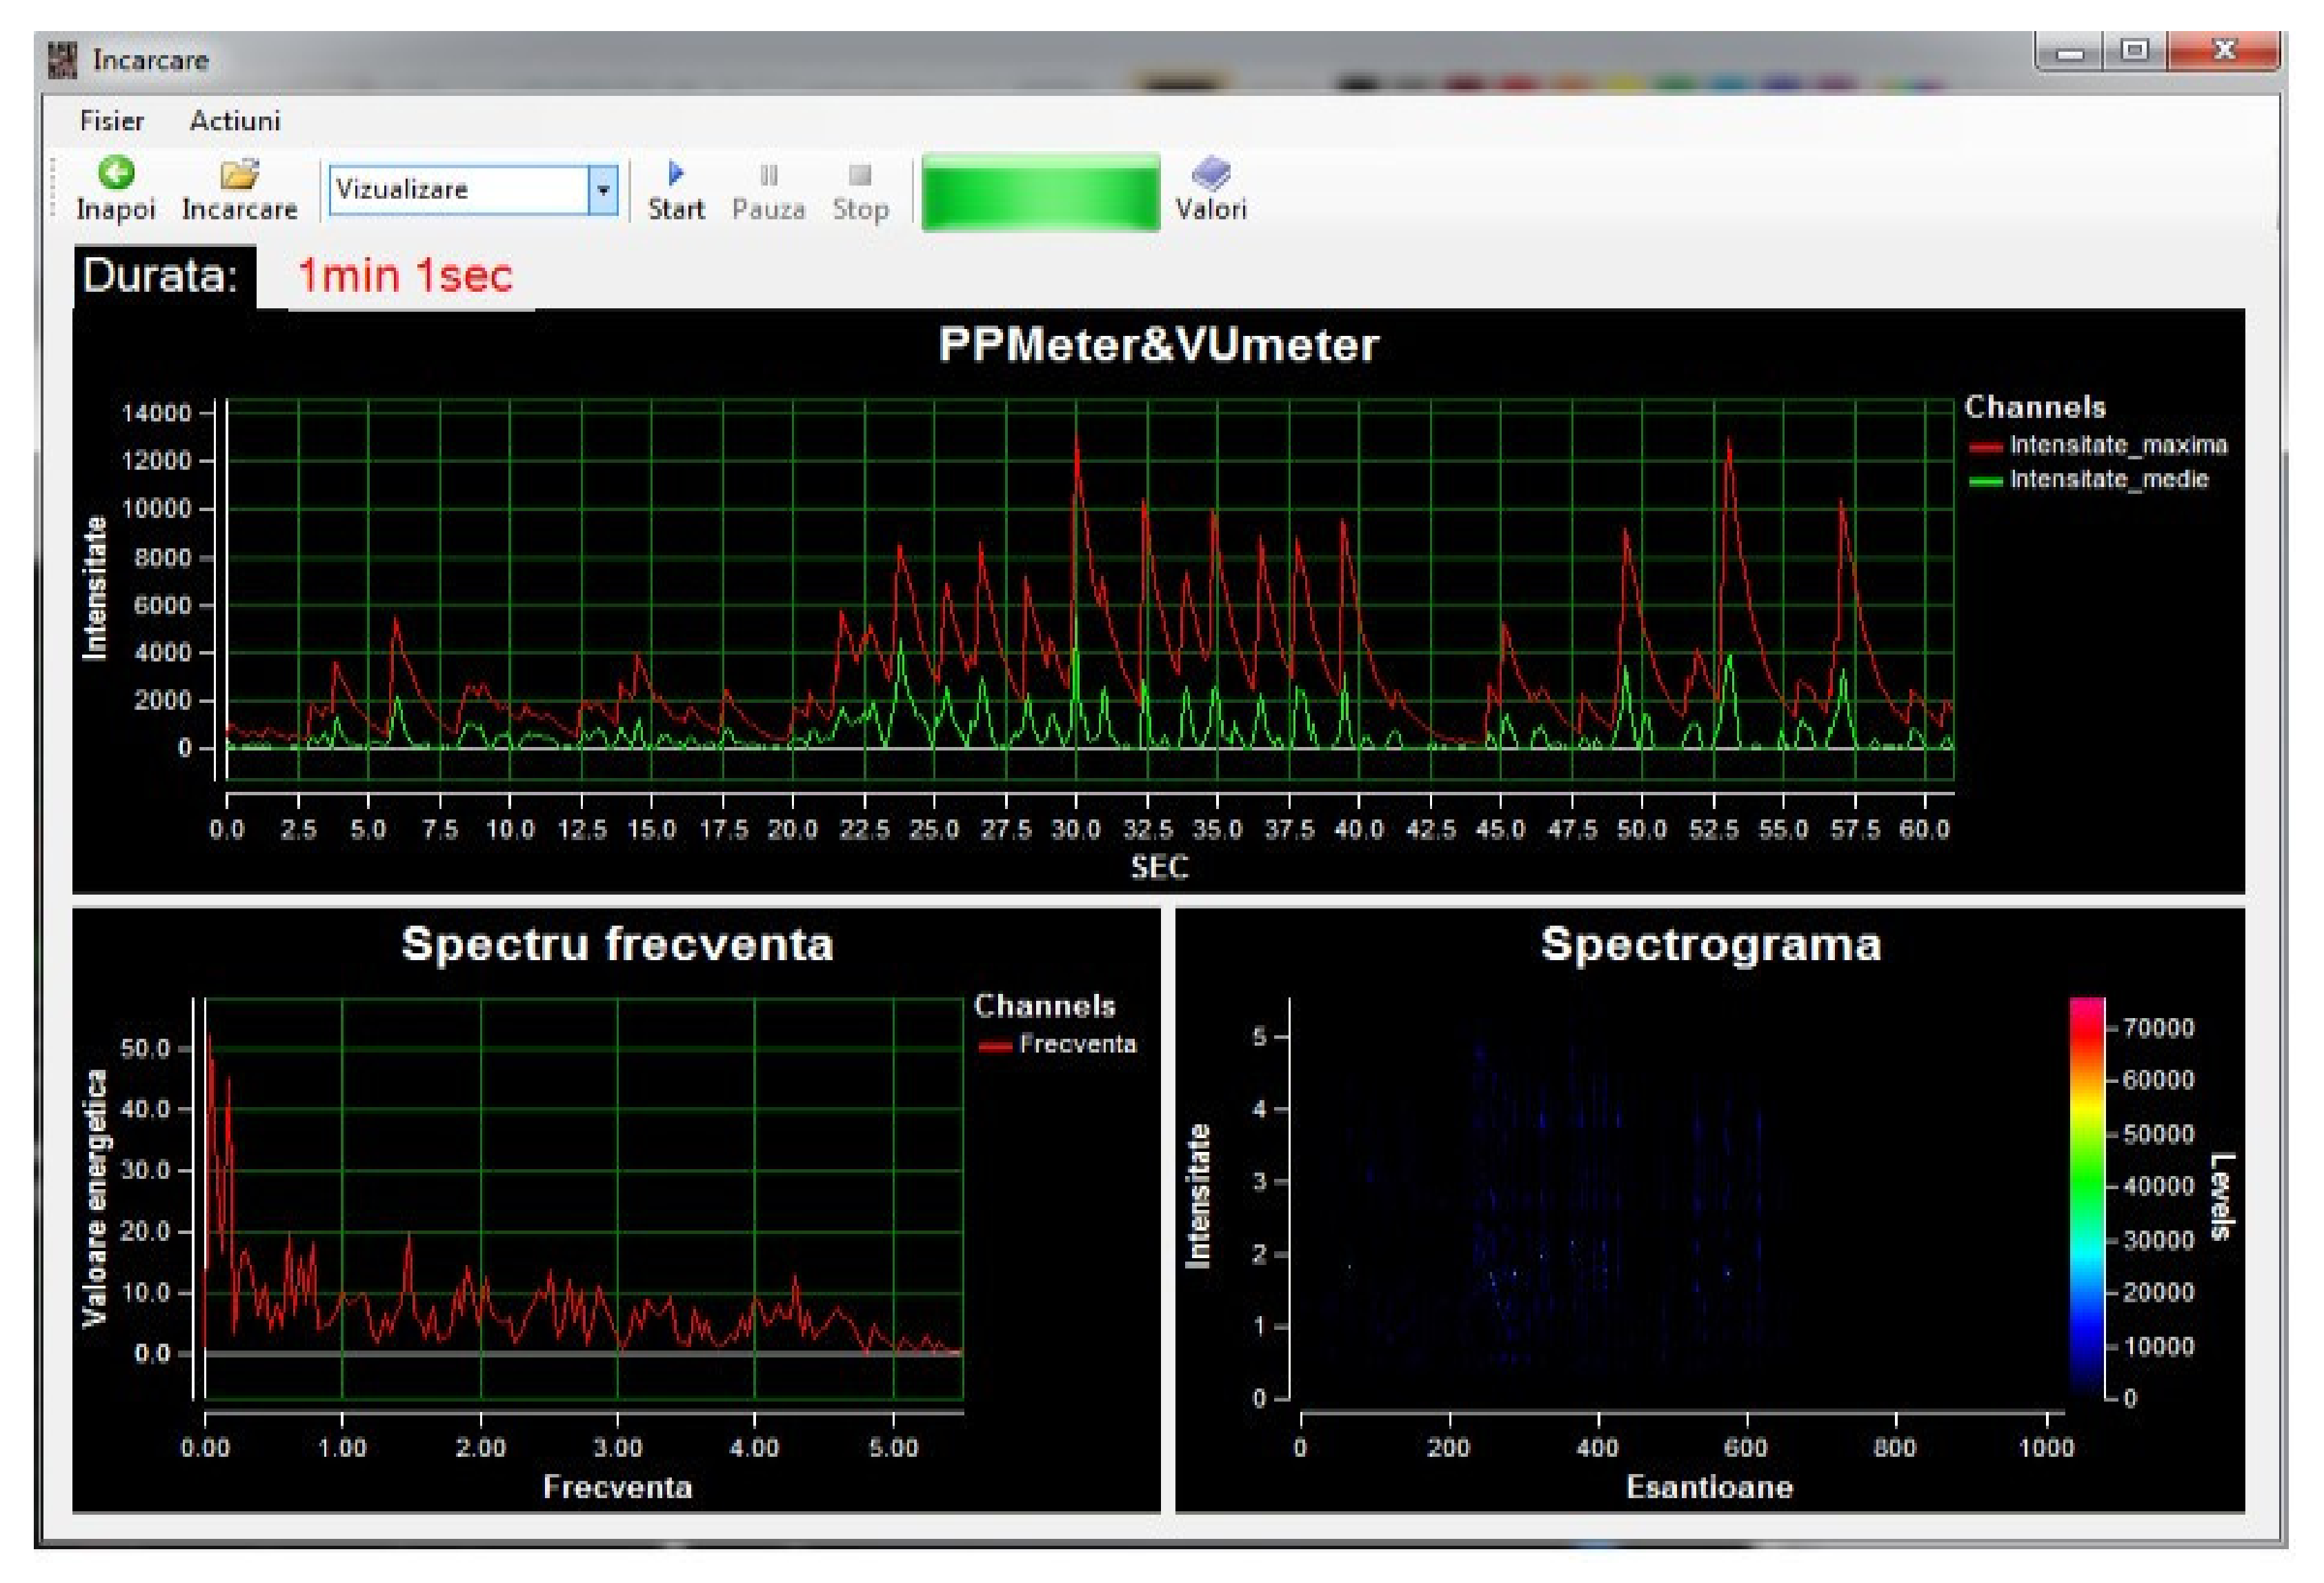This screenshot has width=2324, height=1583.
Task: Expand the Vizualizare dropdown arrow
Action: click(603, 190)
